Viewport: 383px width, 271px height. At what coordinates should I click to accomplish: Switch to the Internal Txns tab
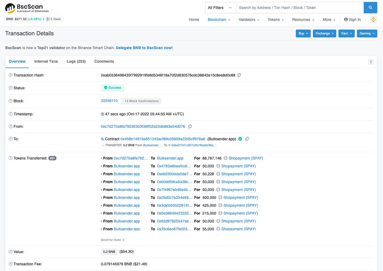(46, 62)
